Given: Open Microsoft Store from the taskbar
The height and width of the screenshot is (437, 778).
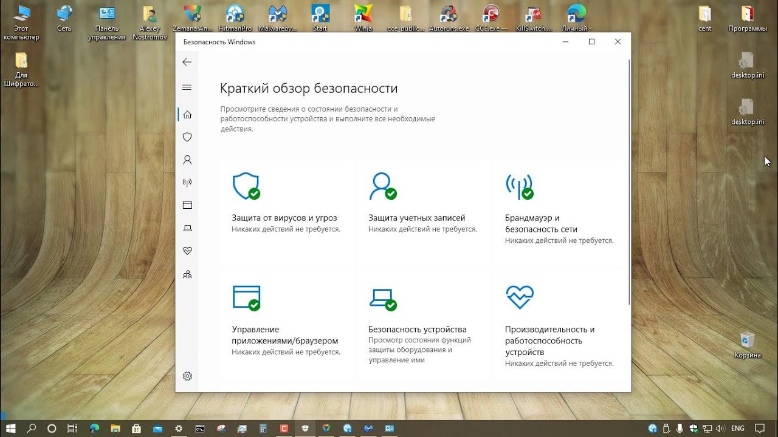Looking at the screenshot, I should (x=136, y=428).
